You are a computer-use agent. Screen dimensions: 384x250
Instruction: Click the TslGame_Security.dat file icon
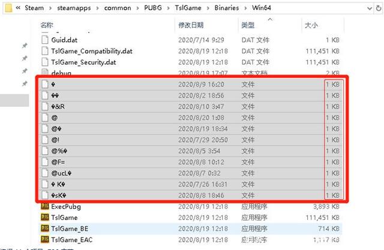(45, 62)
